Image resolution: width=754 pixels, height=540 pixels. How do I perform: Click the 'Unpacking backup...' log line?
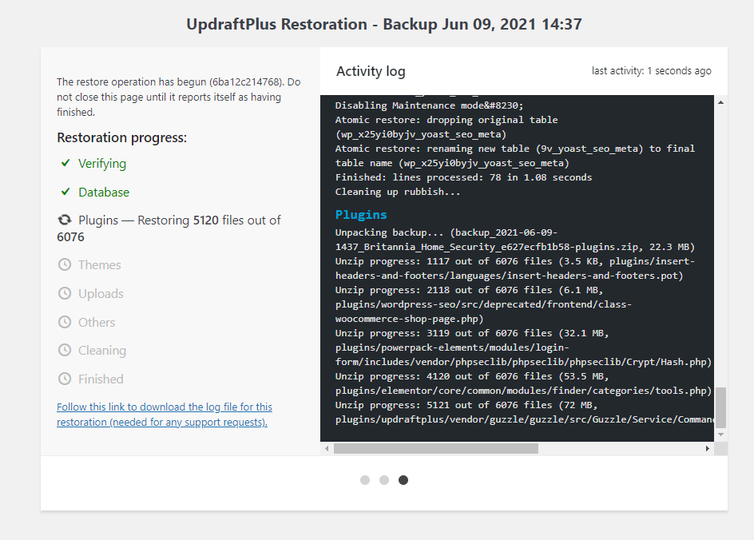pos(515,240)
